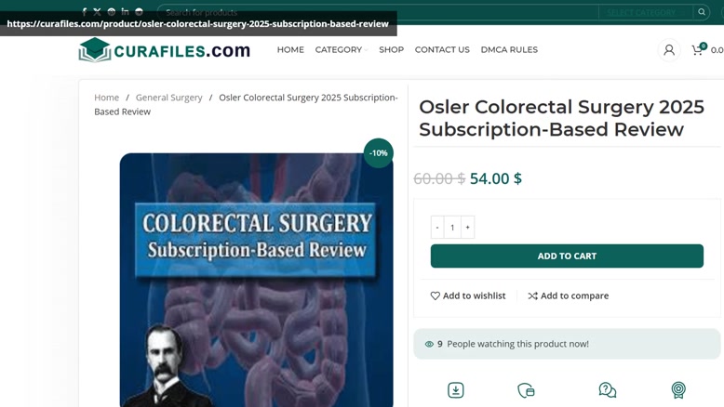Click Add to compare
The image size is (724, 407).
[569, 295]
